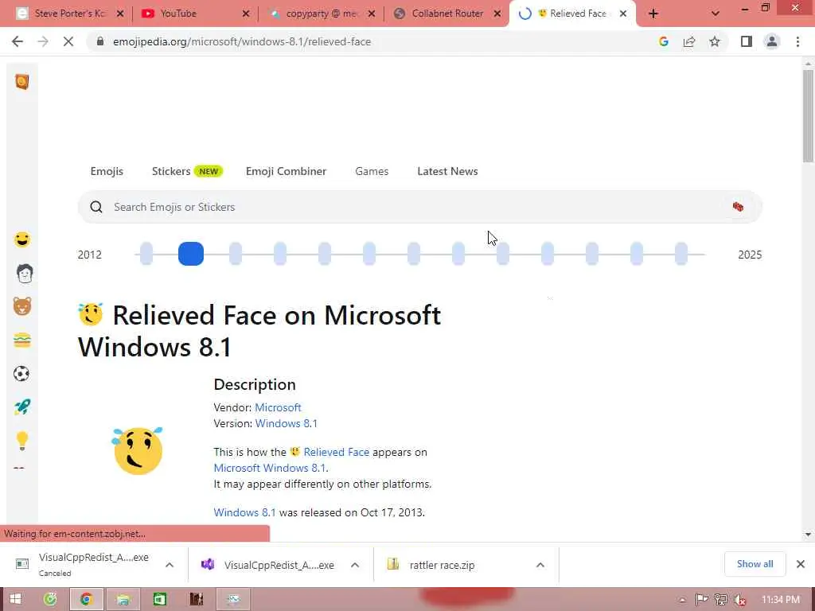
Task: Open Chrome's three-dot menu
Action: pyautogui.click(x=797, y=41)
